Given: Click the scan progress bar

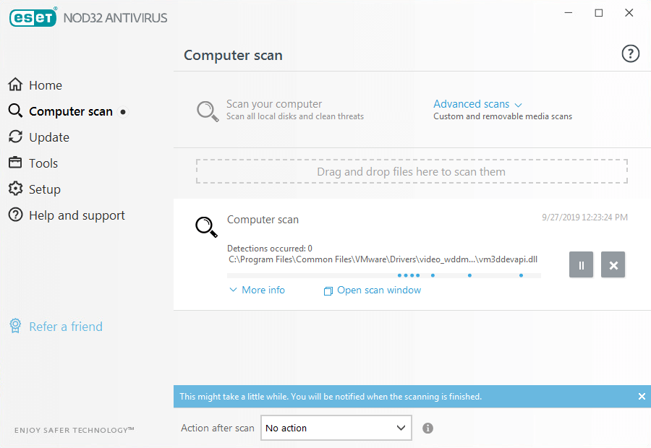Looking at the screenshot, I should [383, 275].
